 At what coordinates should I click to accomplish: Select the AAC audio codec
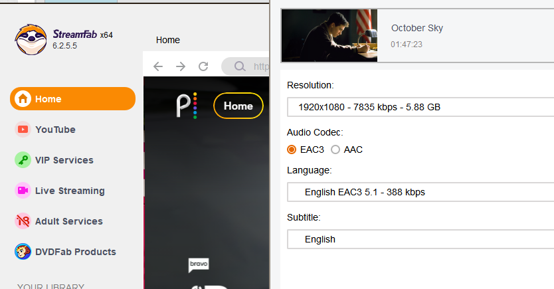click(335, 149)
